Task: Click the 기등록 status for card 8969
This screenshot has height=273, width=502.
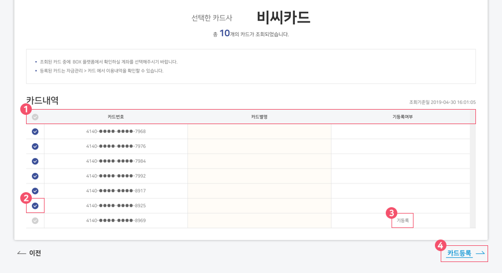Action: tap(403, 220)
